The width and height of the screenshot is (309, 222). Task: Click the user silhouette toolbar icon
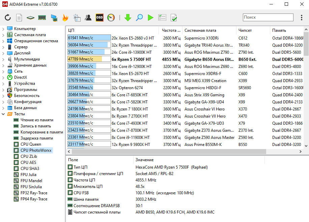pyautogui.click(x=88, y=18)
